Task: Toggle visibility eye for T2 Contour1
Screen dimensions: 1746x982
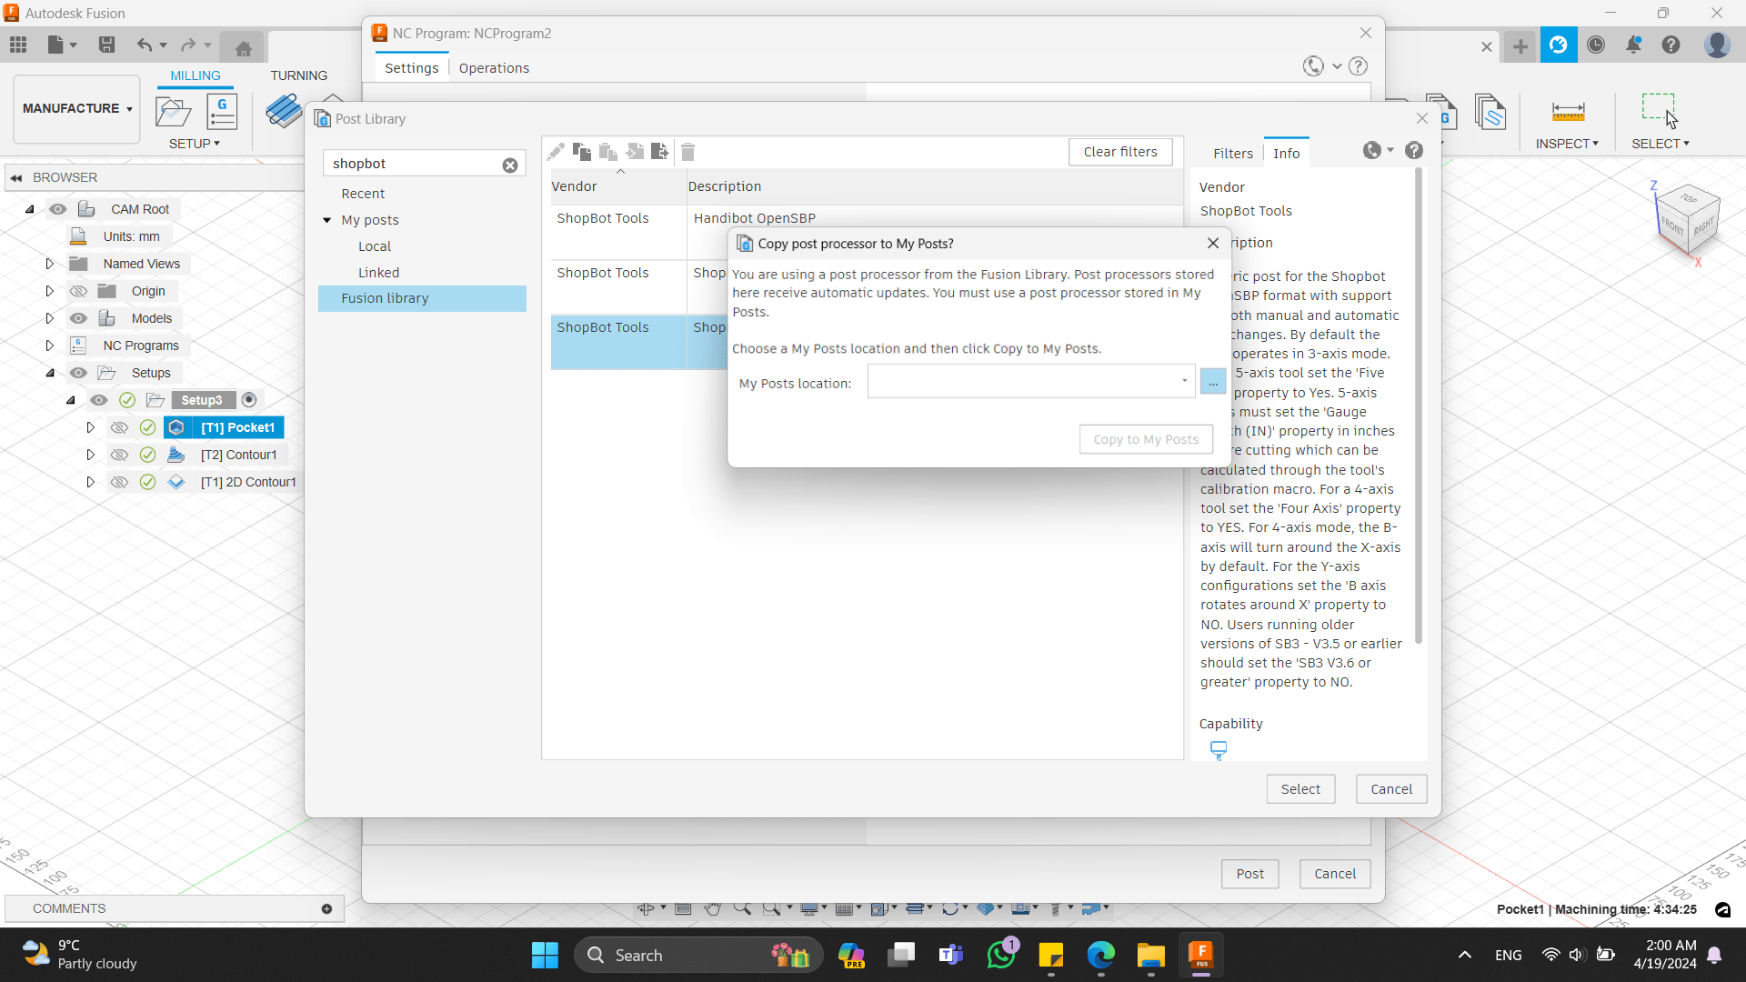Action: (x=119, y=455)
